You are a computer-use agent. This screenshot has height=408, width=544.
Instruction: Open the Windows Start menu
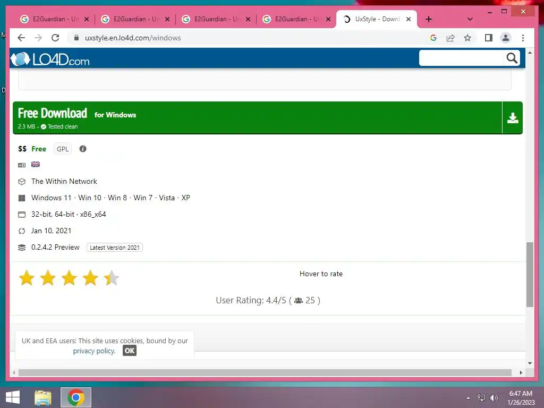(13, 397)
